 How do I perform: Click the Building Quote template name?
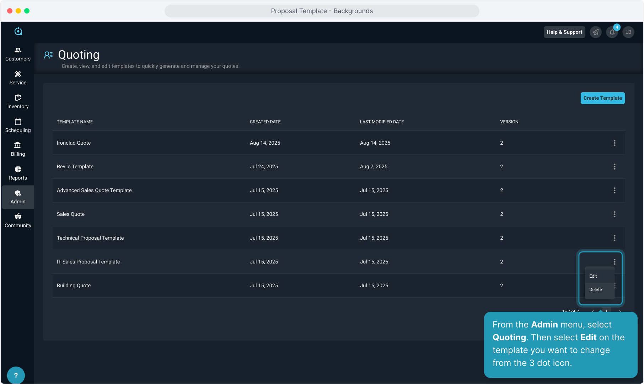click(x=74, y=286)
